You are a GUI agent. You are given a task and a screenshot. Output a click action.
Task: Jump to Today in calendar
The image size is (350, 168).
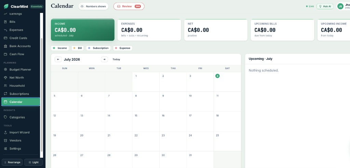point(116,59)
